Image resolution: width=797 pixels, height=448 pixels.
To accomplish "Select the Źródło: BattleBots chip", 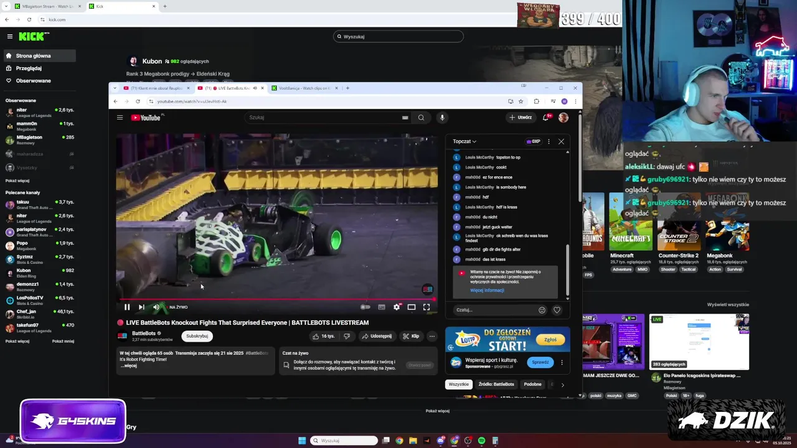I will pos(496,385).
